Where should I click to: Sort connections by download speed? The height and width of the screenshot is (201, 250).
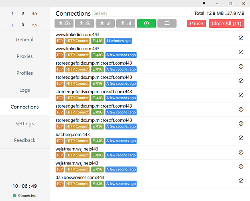85,24
